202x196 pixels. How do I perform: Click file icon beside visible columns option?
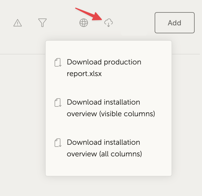coord(58,103)
